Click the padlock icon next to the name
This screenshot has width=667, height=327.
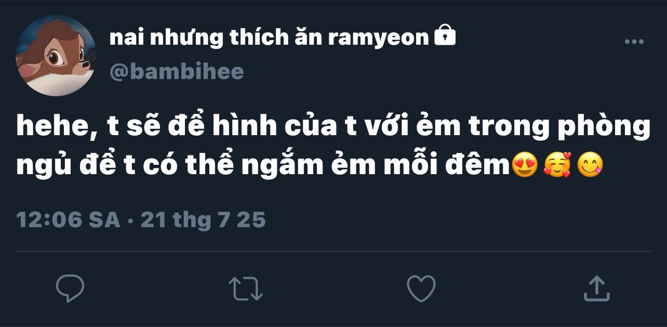point(445,35)
